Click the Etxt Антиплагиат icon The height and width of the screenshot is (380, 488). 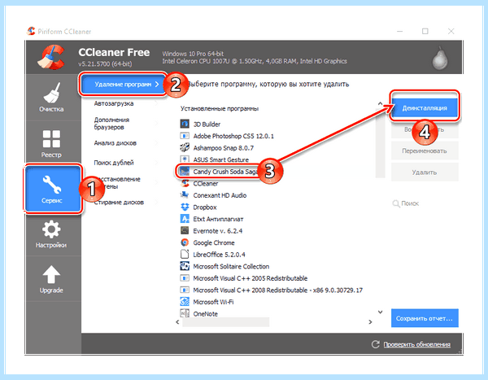(x=185, y=219)
